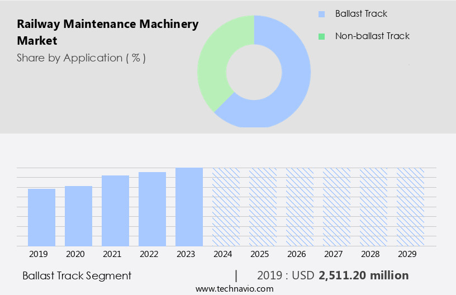Image resolution: width=456 pixels, height=295 pixels.
Task: Click the hatched 2026 forecast bar
Action: point(300,207)
